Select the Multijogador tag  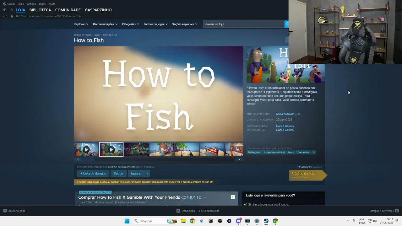pyautogui.click(x=254, y=153)
